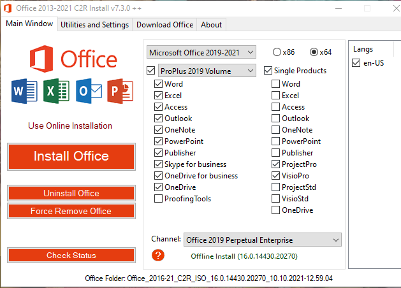Open the Utilities and Settings tab
The height and width of the screenshot is (288, 401).
coord(95,25)
